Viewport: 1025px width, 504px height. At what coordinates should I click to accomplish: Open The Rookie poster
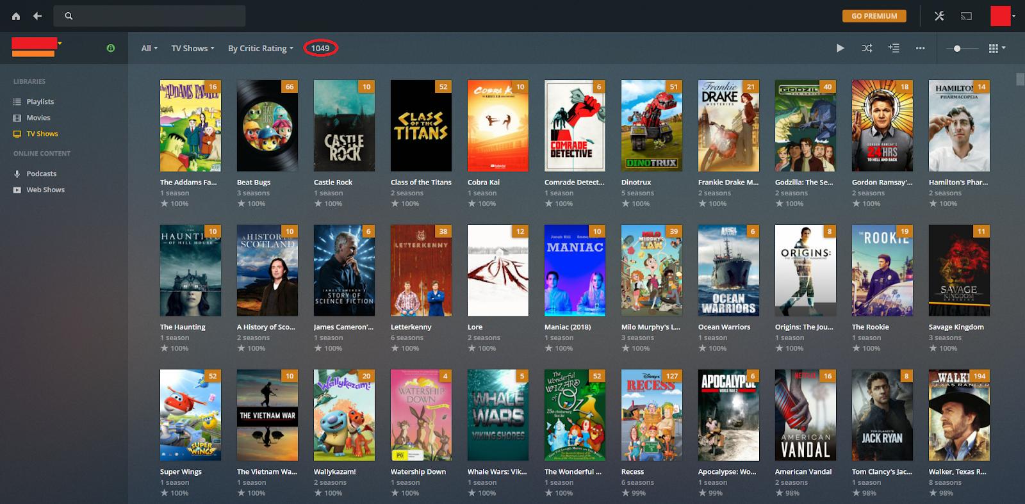882,270
